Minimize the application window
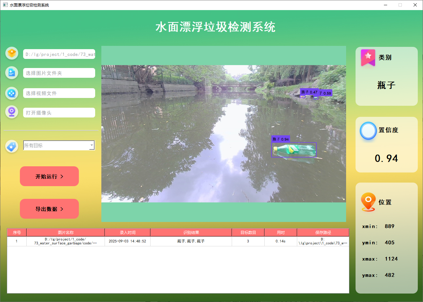This screenshot has height=302, width=423. coord(386,5)
